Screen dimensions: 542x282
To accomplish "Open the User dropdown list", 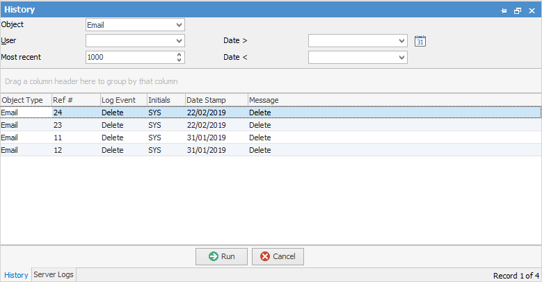I will click(x=180, y=41).
